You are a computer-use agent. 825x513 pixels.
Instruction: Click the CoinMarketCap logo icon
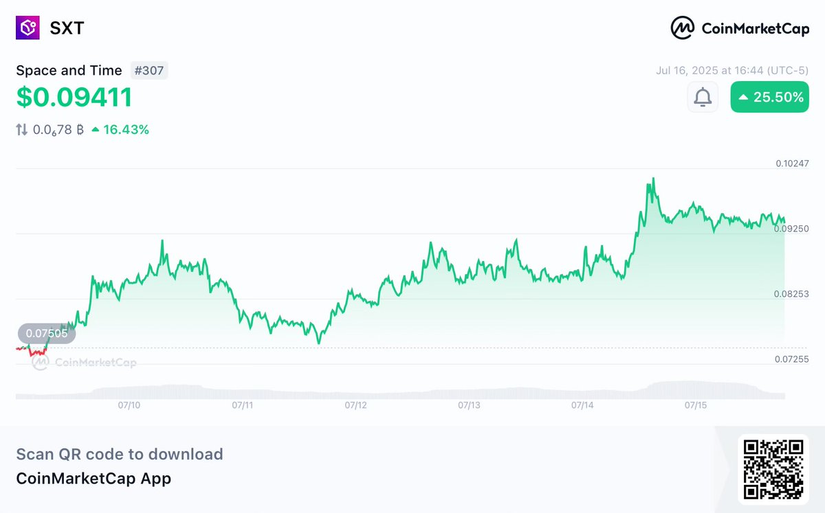682,28
